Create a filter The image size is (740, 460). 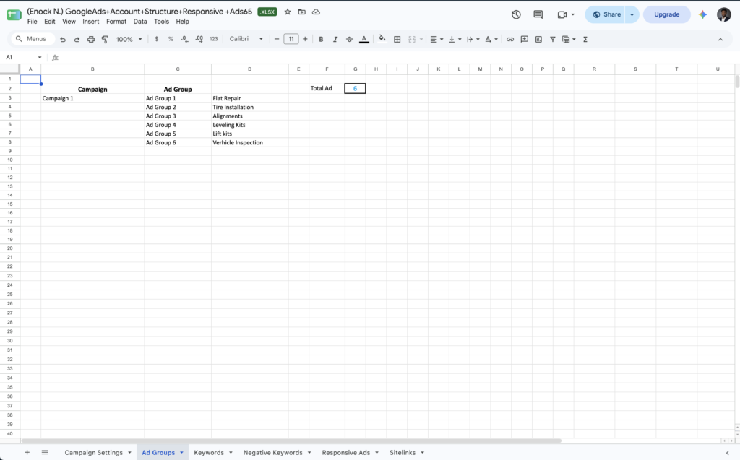pyautogui.click(x=553, y=39)
